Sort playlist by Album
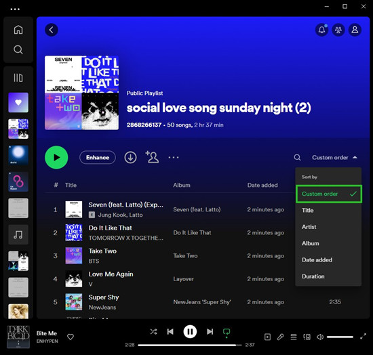This screenshot has height=355, width=373. pyautogui.click(x=328, y=243)
